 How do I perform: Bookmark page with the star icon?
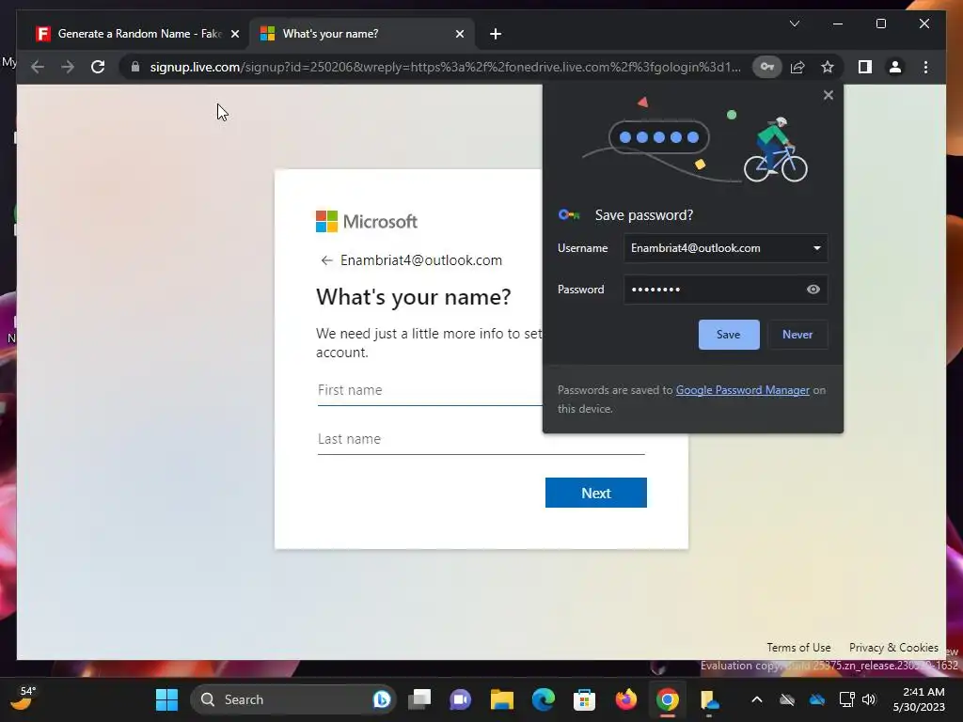click(828, 67)
